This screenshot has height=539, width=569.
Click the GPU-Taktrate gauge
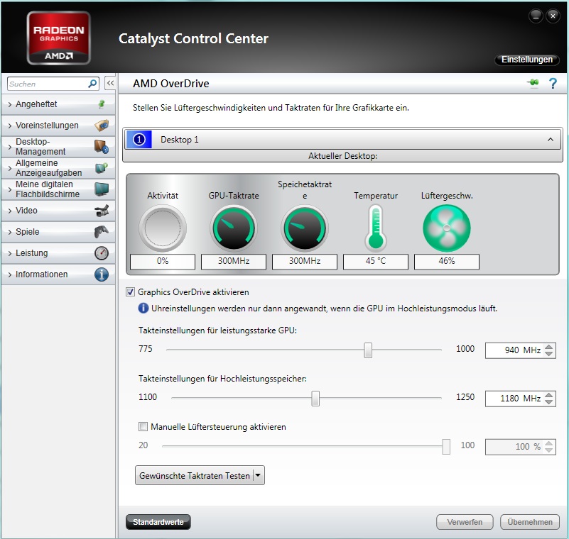pos(234,228)
